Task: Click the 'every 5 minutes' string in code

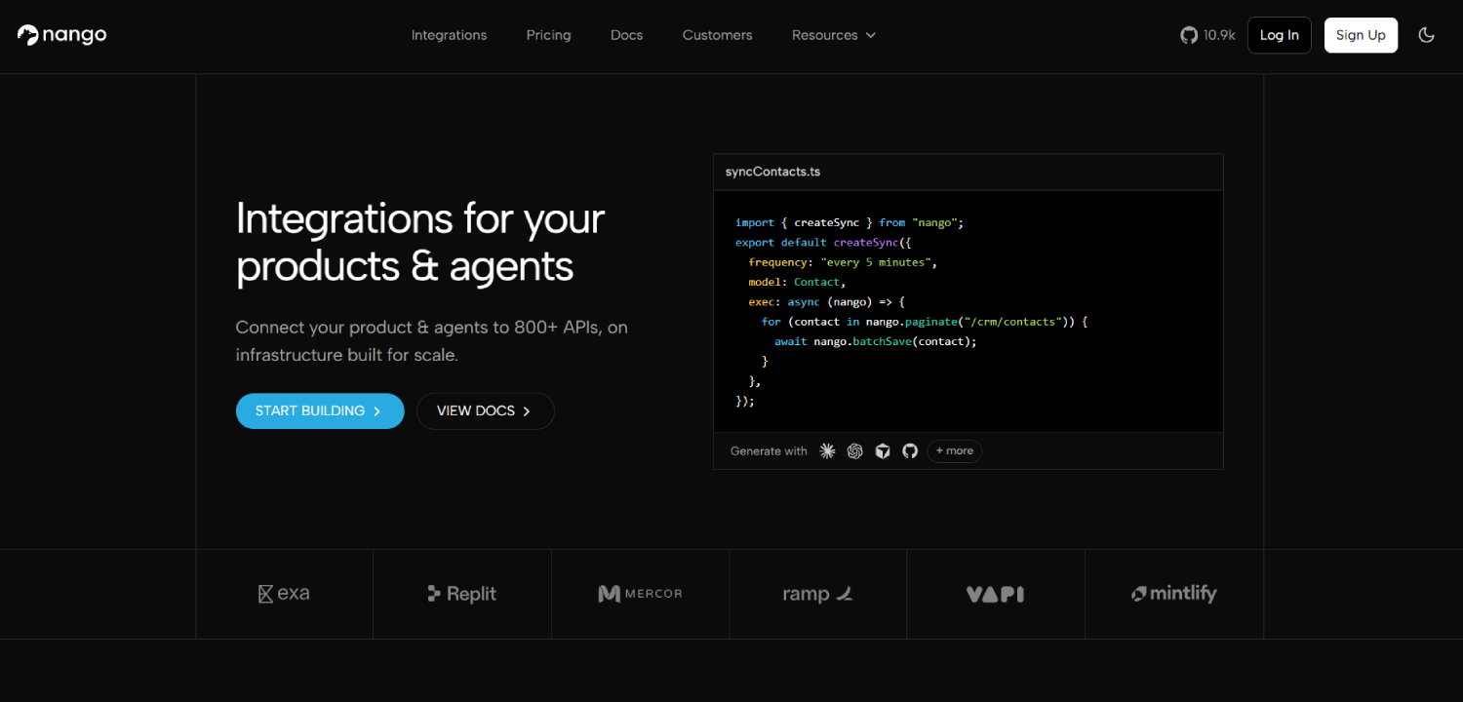Action: click(875, 262)
